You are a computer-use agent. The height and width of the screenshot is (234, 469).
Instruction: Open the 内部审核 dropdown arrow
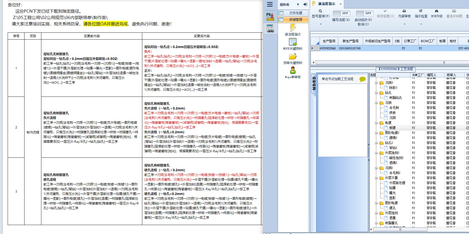pyautogui.click(x=404, y=24)
